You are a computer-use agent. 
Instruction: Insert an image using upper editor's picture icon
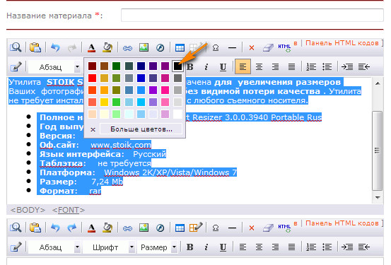tap(144, 47)
